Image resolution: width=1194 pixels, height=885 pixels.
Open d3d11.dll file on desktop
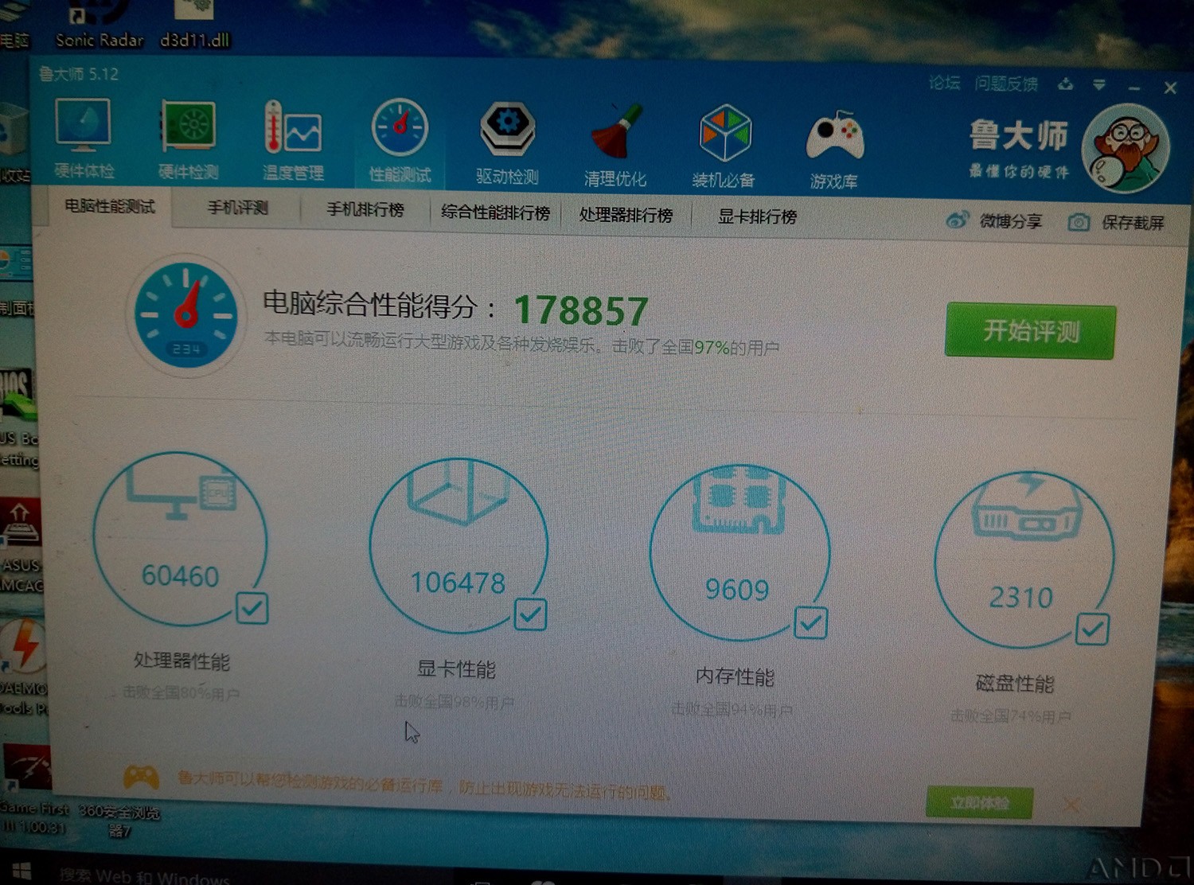coord(195,24)
